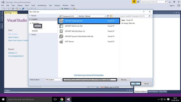Click the feedback icon beside Quick Launch
Viewport: 181px width, 102px height.
coord(138,2)
